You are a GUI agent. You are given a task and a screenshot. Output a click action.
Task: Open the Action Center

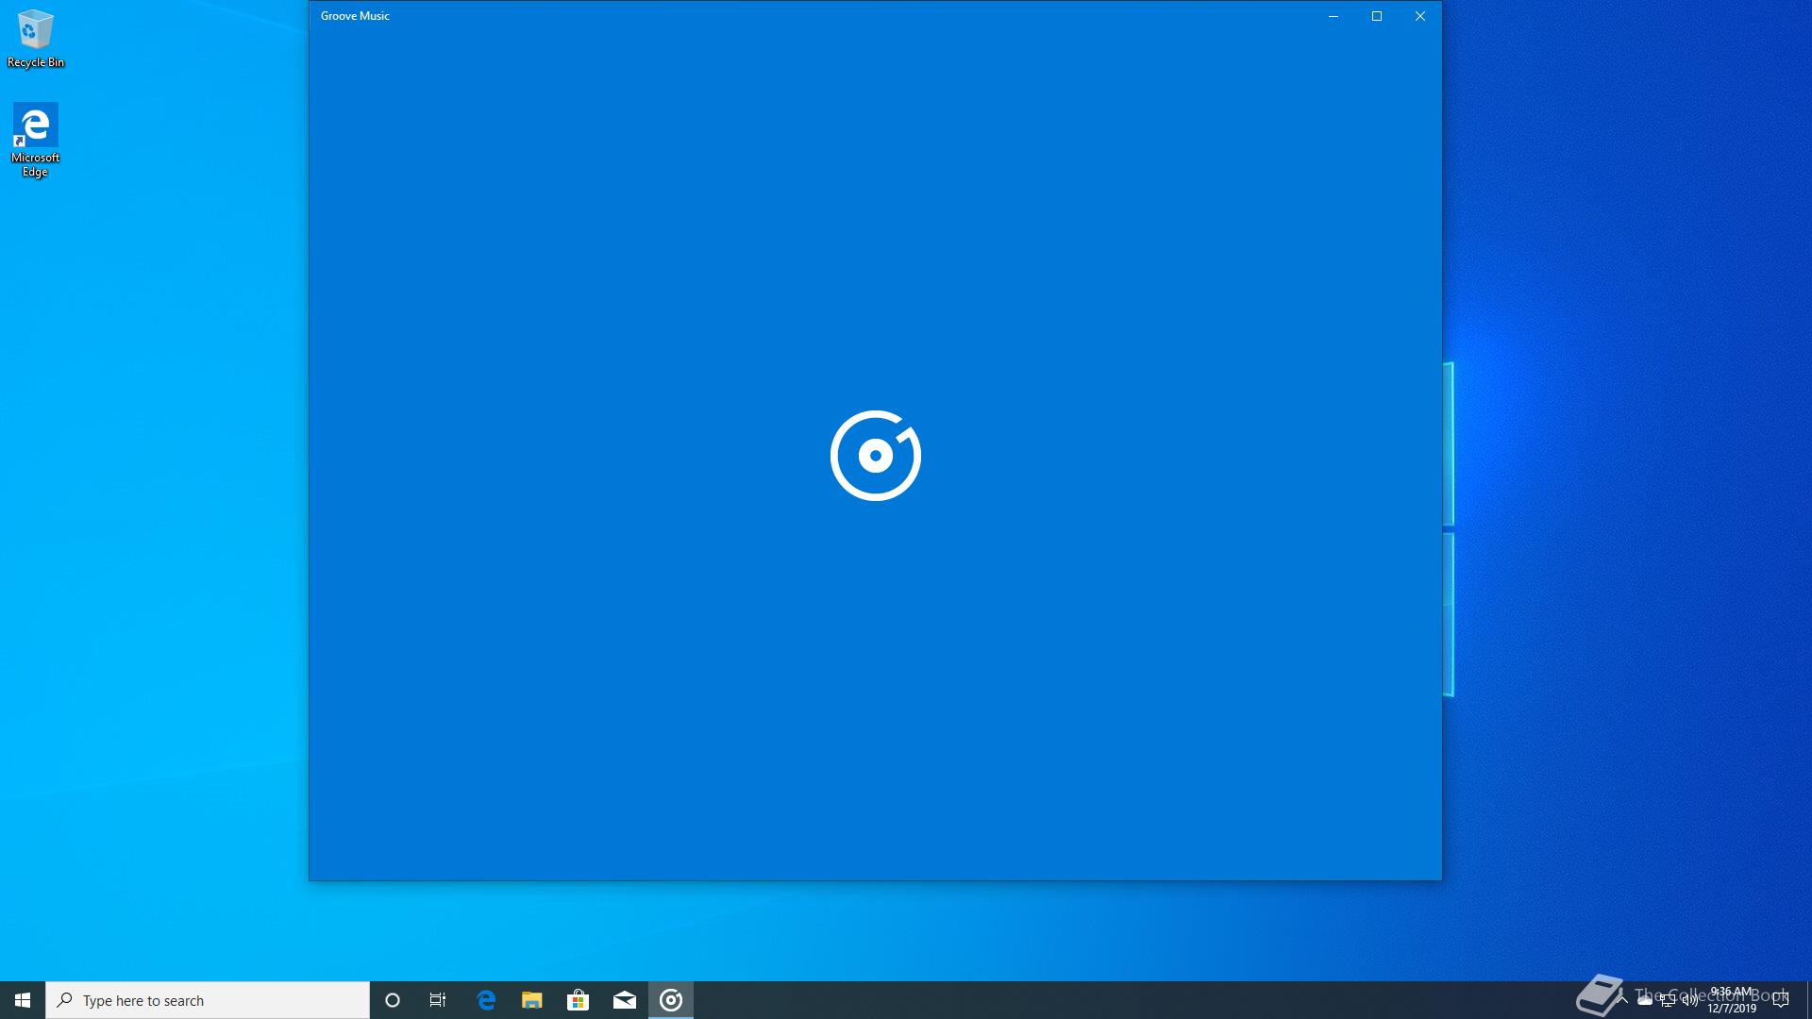coord(1782,1000)
